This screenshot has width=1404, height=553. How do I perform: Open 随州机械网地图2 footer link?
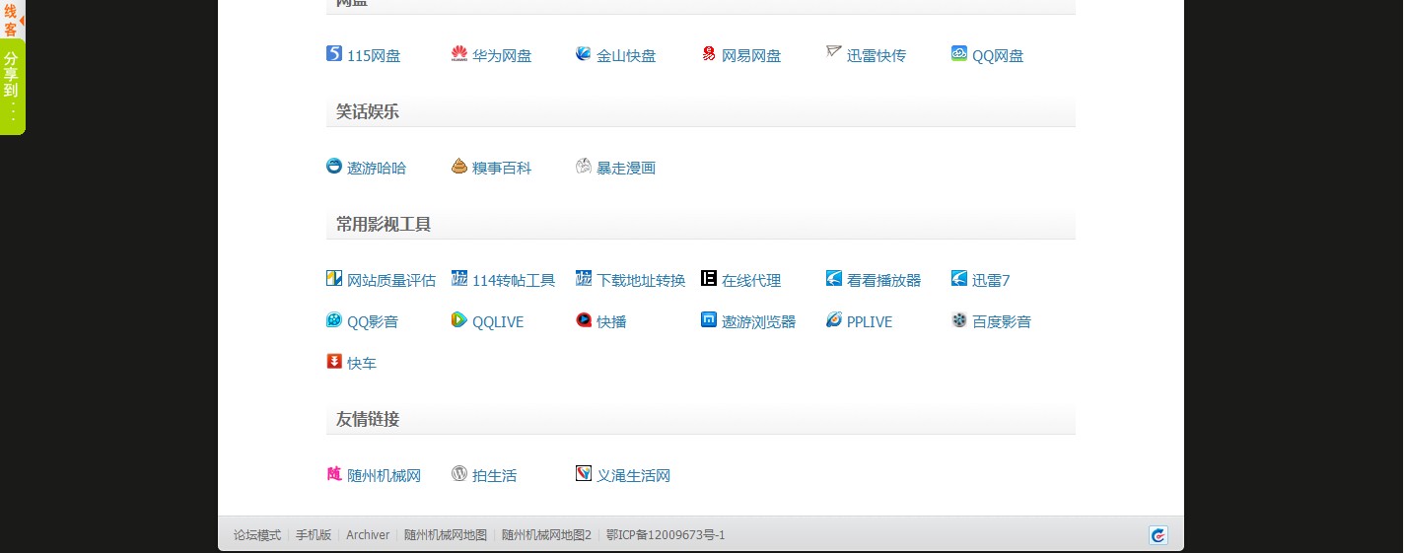pos(546,535)
